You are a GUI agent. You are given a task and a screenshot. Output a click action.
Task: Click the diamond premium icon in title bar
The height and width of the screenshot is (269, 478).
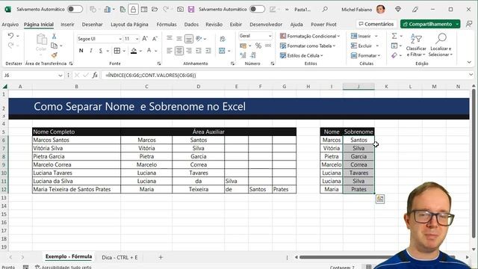[x=398, y=10]
